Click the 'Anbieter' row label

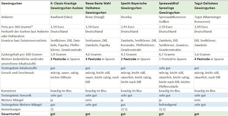pyautogui.click(x=8, y=17)
